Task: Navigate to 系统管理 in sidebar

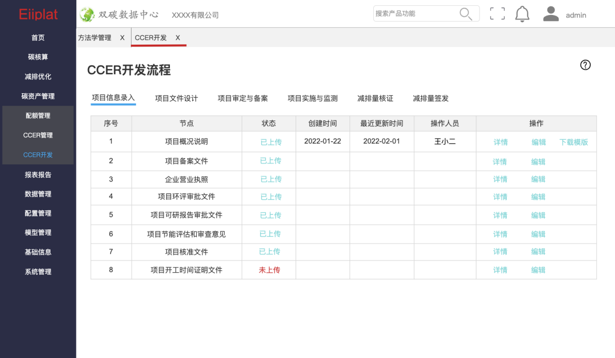Action: pos(38,272)
